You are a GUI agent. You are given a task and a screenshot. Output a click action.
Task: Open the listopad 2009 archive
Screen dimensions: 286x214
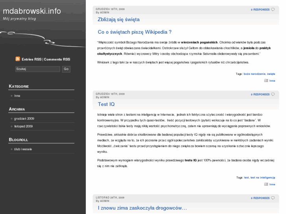[x=23, y=126]
